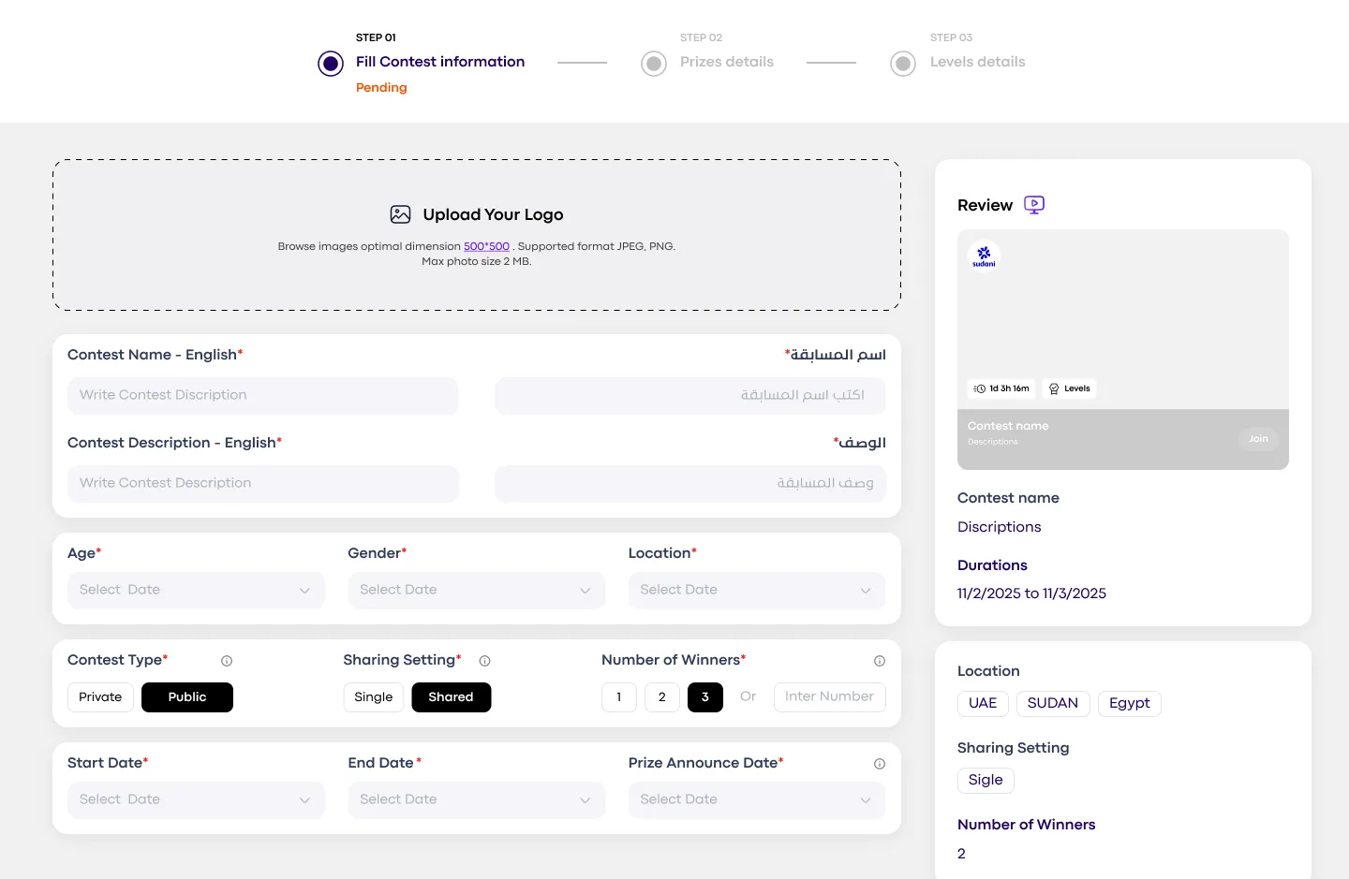Screen dimensions: 1349x879
Task: Click the Review presentation screen icon
Action: click(x=1034, y=205)
